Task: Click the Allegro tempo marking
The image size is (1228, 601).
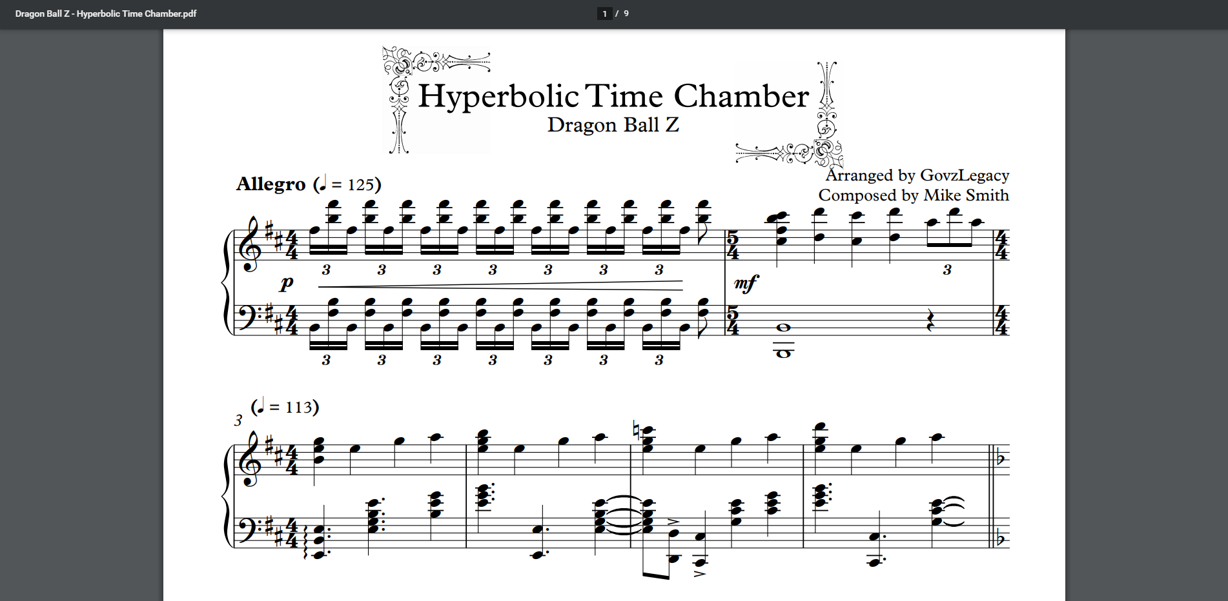Action: click(x=271, y=184)
